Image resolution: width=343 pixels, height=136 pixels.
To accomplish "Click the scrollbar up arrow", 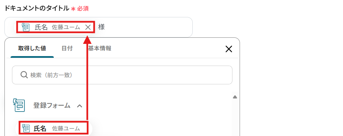I will [235, 97].
